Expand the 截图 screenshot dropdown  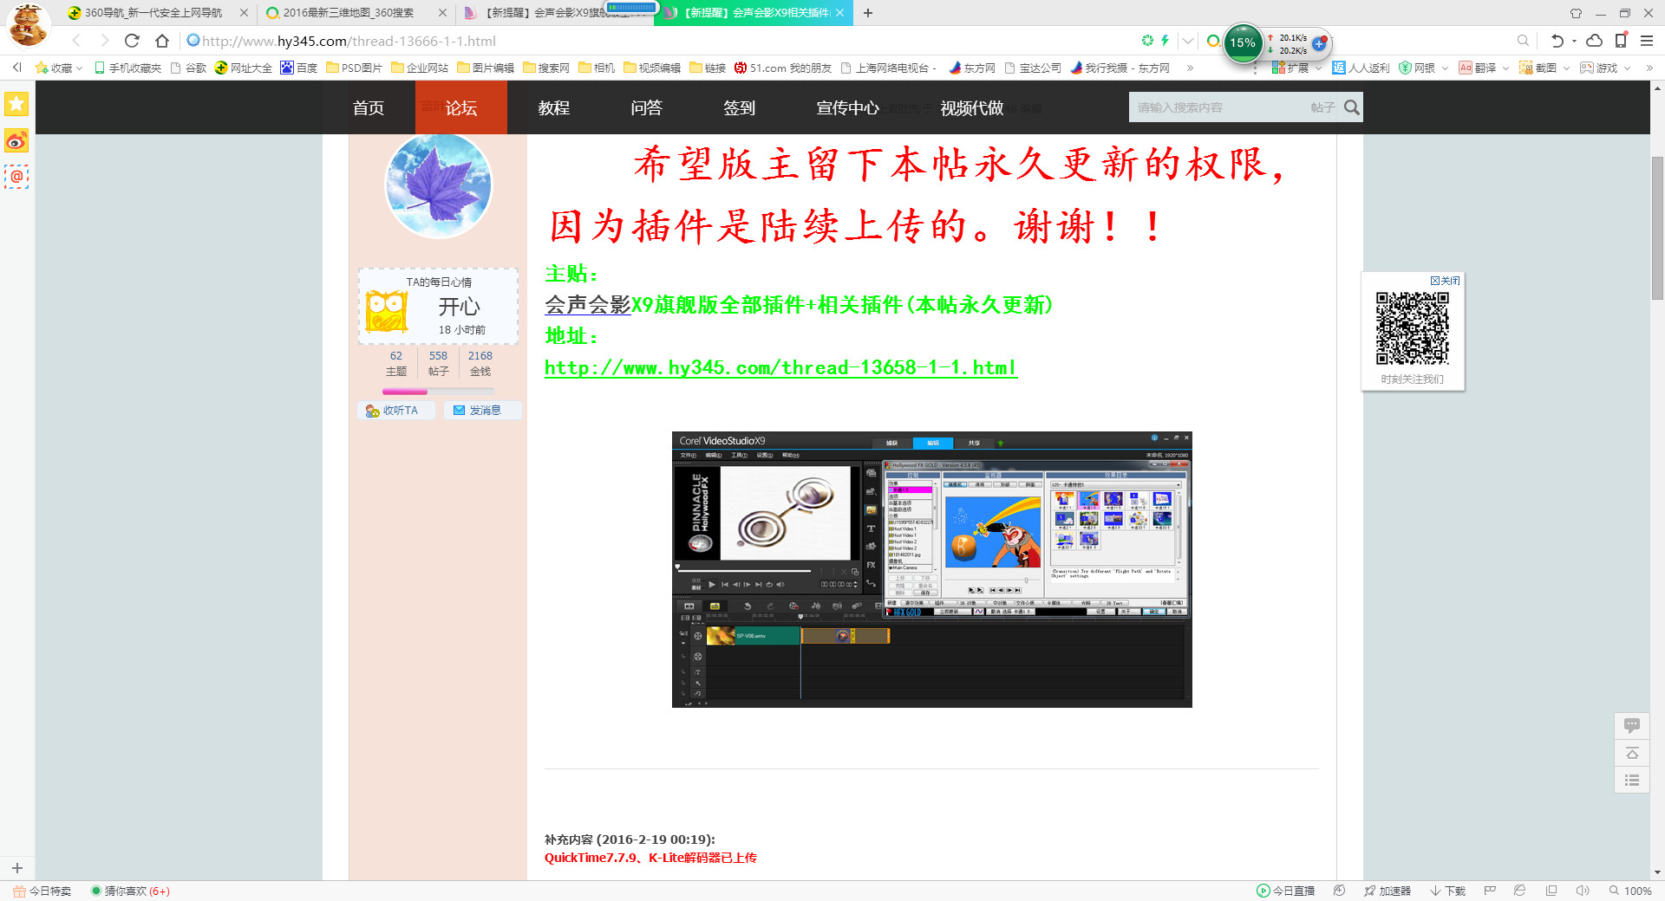1566,68
